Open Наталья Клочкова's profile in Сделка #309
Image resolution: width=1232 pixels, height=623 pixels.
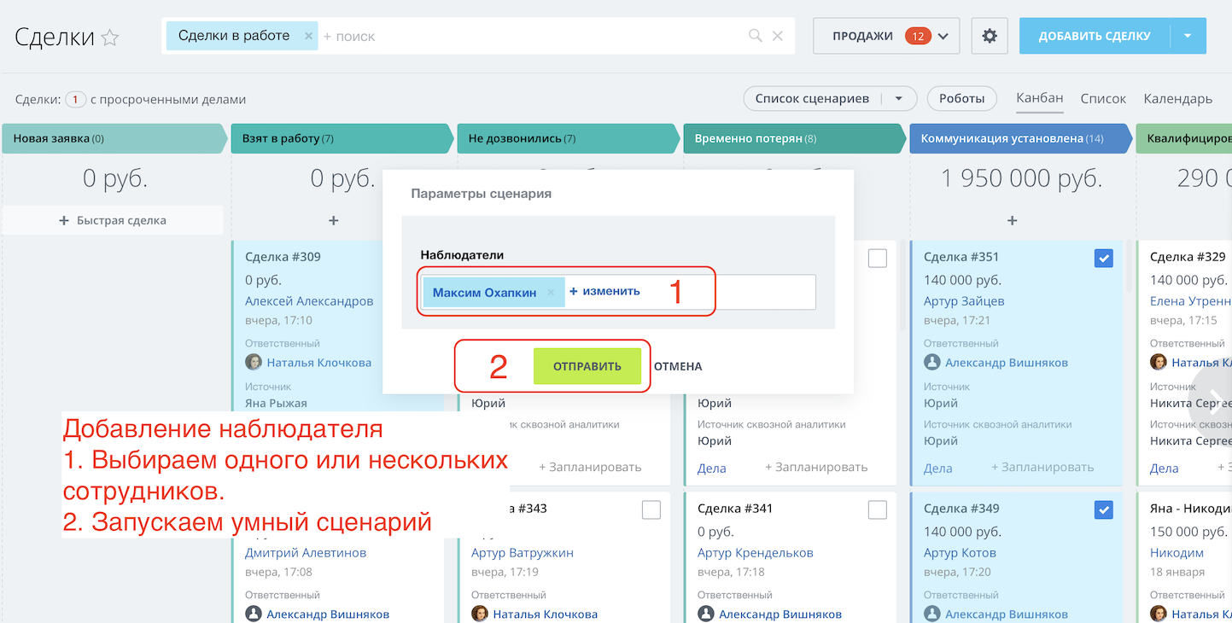(x=318, y=363)
